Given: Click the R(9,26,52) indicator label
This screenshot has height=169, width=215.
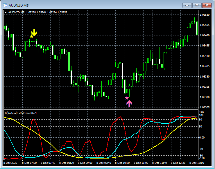Looking at the screenshot, I should click(x=21, y=113).
